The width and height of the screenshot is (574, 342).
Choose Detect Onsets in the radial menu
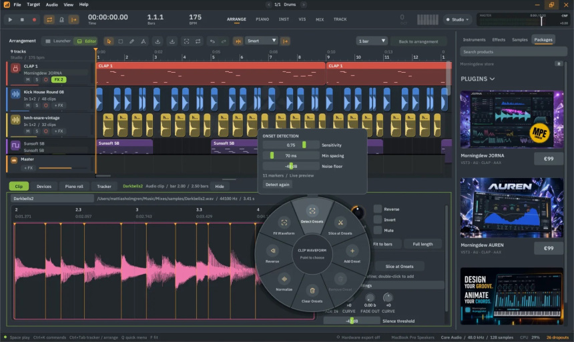(312, 215)
